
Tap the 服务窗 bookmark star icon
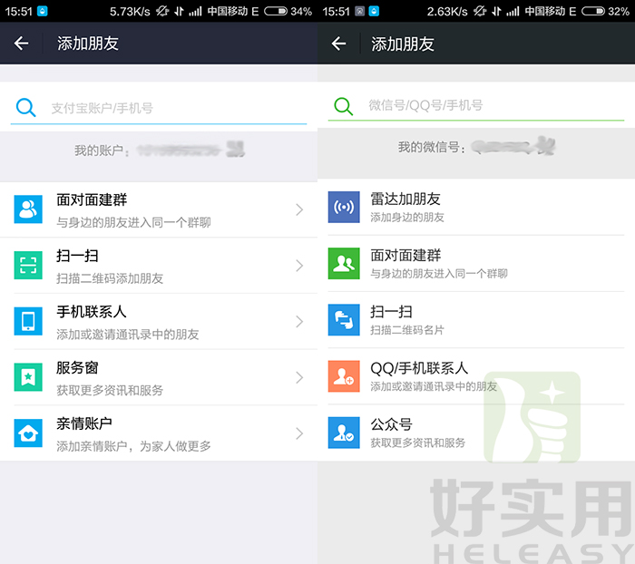28,377
